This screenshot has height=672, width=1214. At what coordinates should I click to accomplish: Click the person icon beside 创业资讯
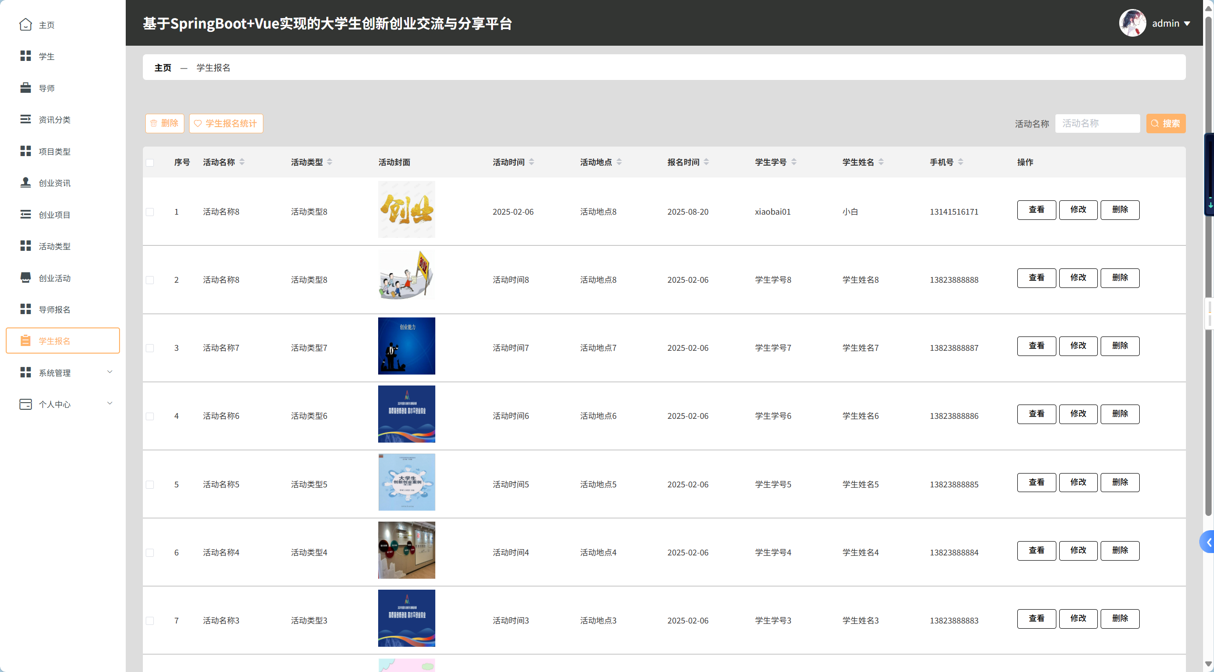click(26, 183)
